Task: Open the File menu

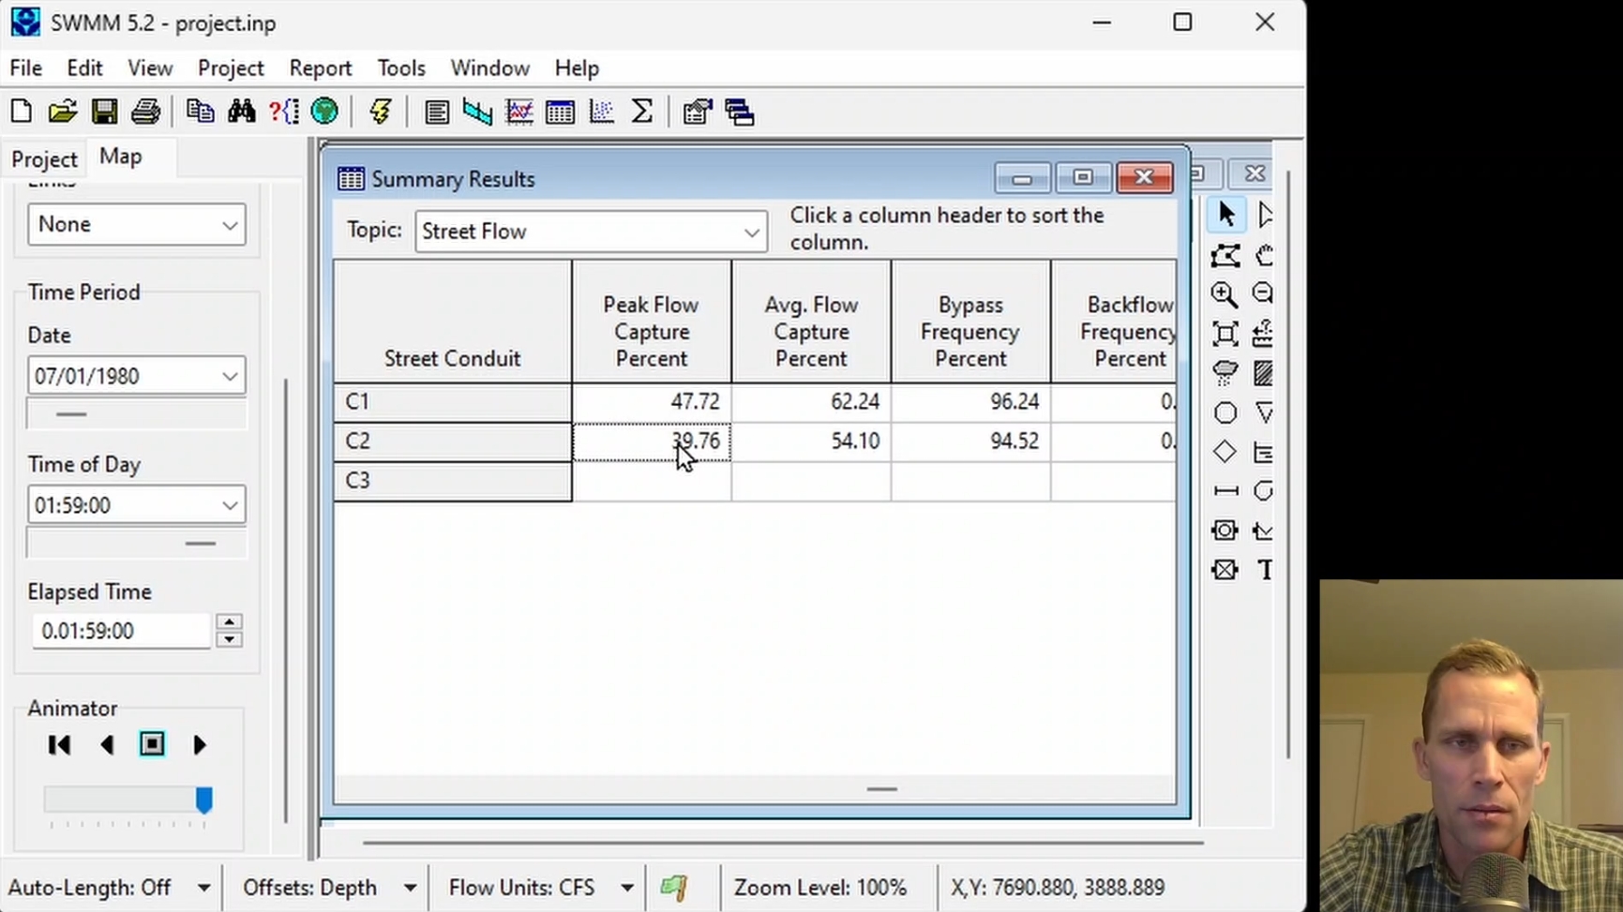Action: pos(26,68)
